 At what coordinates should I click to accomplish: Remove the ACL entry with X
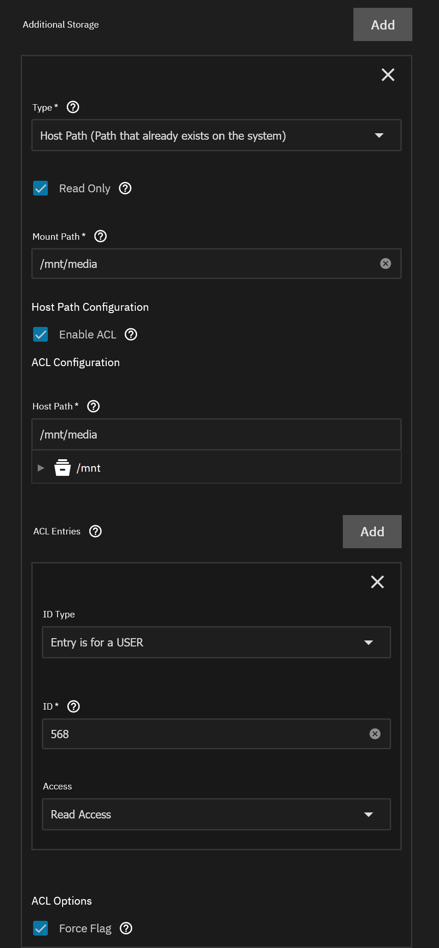(x=377, y=582)
